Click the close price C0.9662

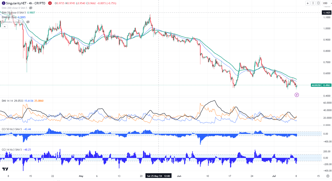[x=91, y=3]
